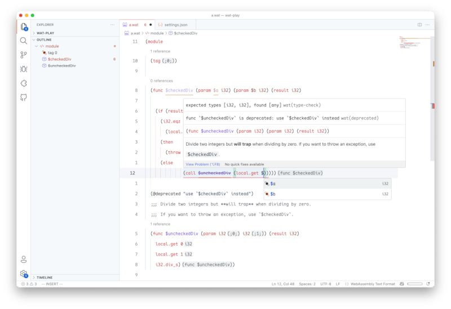Click the errors and warnings status indicator
This screenshot has height=309, width=451.
(x=29, y=284)
